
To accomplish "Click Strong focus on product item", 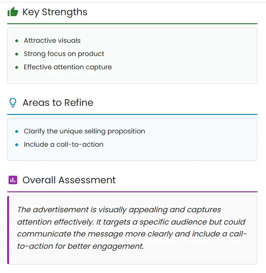I will (x=64, y=54).
